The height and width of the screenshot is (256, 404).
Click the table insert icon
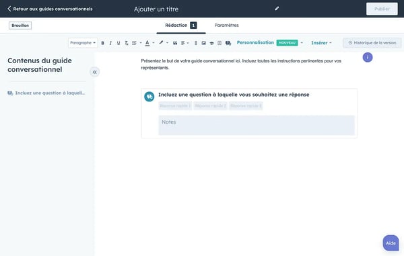click(x=220, y=43)
